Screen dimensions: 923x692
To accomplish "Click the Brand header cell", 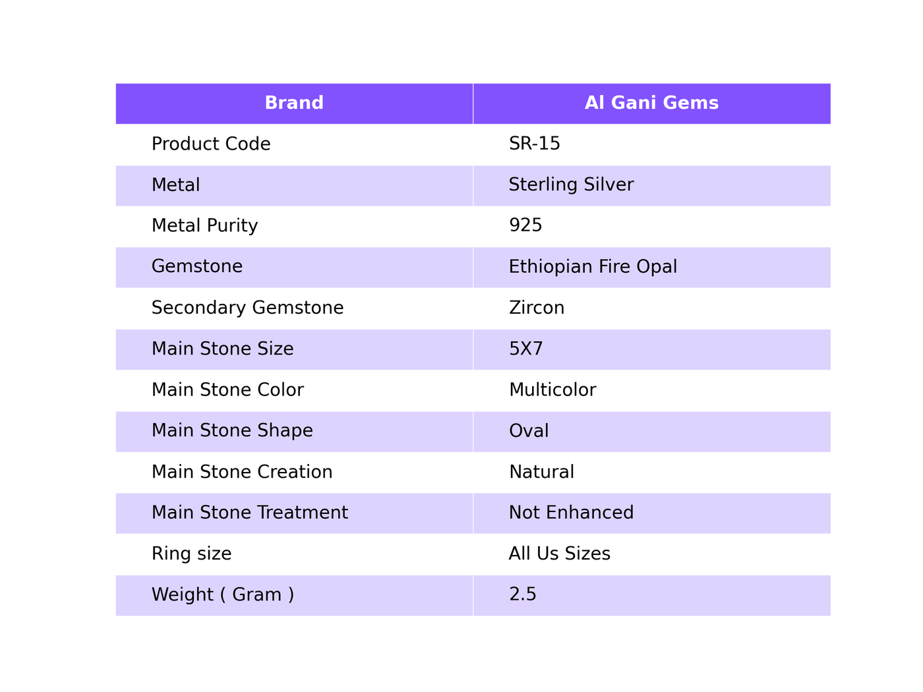I will [294, 103].
